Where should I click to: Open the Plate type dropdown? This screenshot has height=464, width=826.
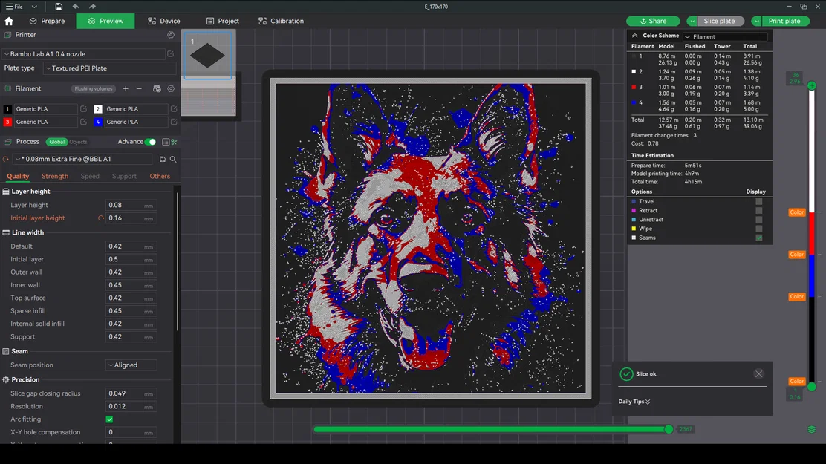tap(109, 68)
